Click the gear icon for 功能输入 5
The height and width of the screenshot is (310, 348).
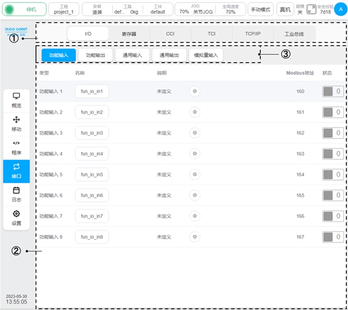tap(194, 174)
